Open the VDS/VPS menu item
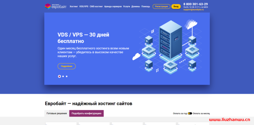 [84, 7]
